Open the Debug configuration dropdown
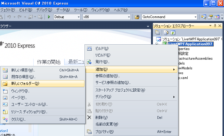Screen dimensions: 224x136 (x=79, y=17)
